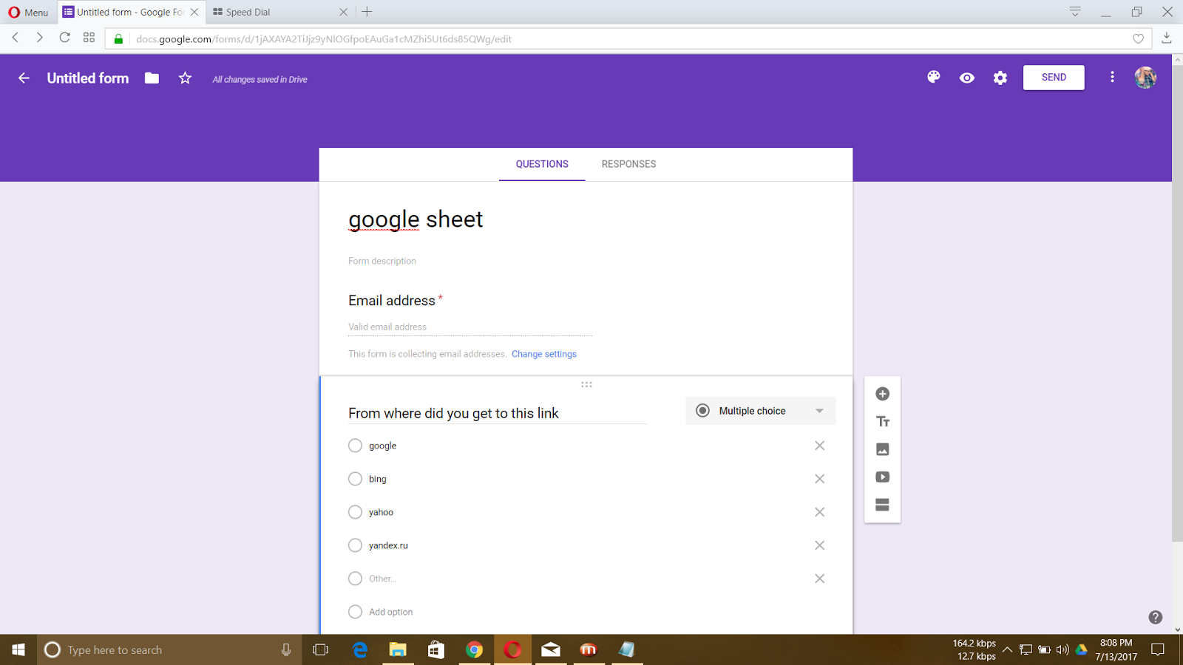The width and height of the screenshot is (1183, 665).
Task: Open the Opera Menu
Action: coord(28,12)
